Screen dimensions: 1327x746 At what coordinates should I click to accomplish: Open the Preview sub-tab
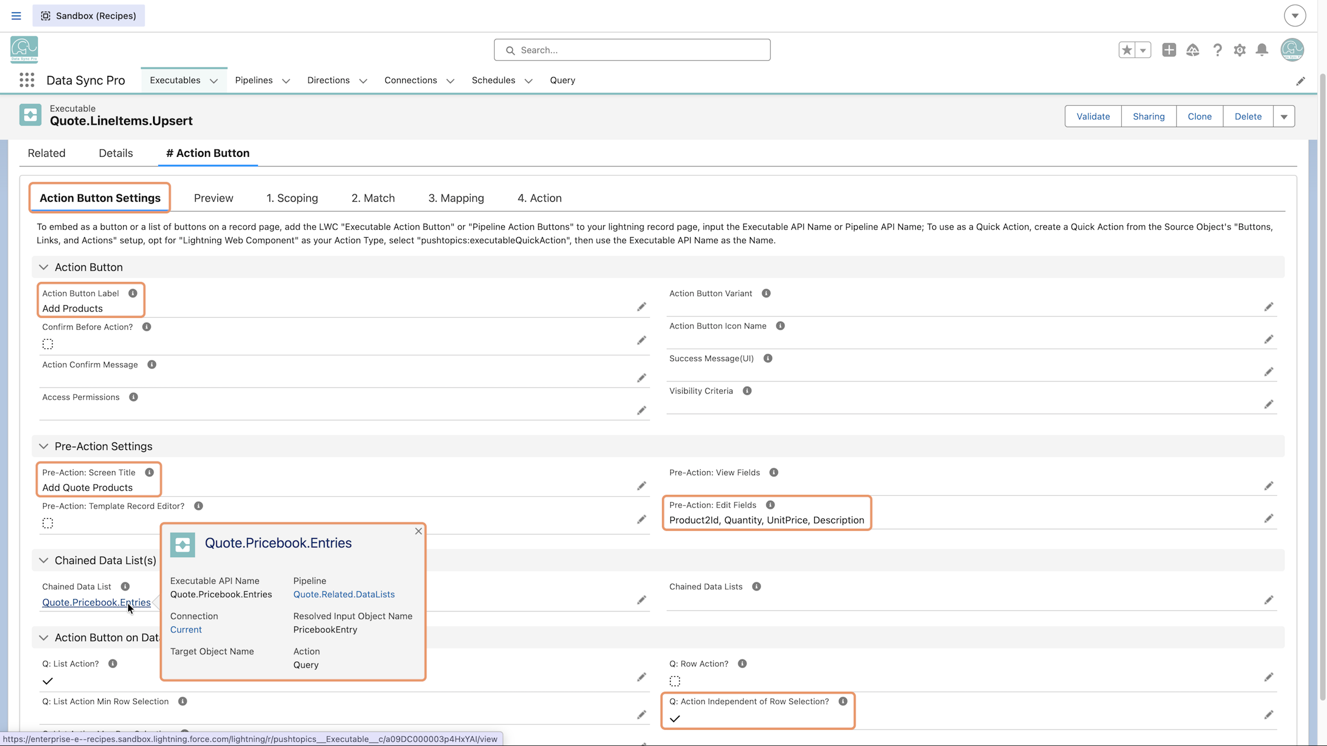coord(213,198)
